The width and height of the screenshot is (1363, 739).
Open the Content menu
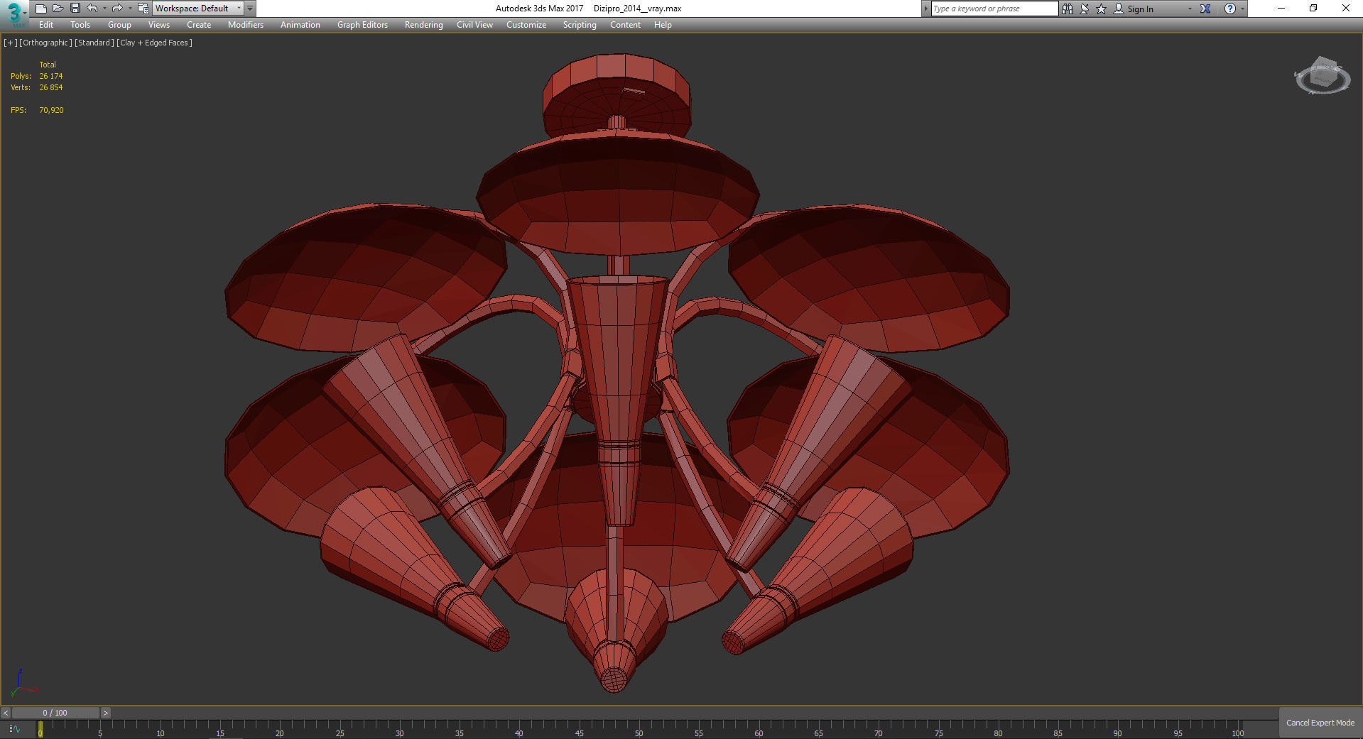click(625, 25)
